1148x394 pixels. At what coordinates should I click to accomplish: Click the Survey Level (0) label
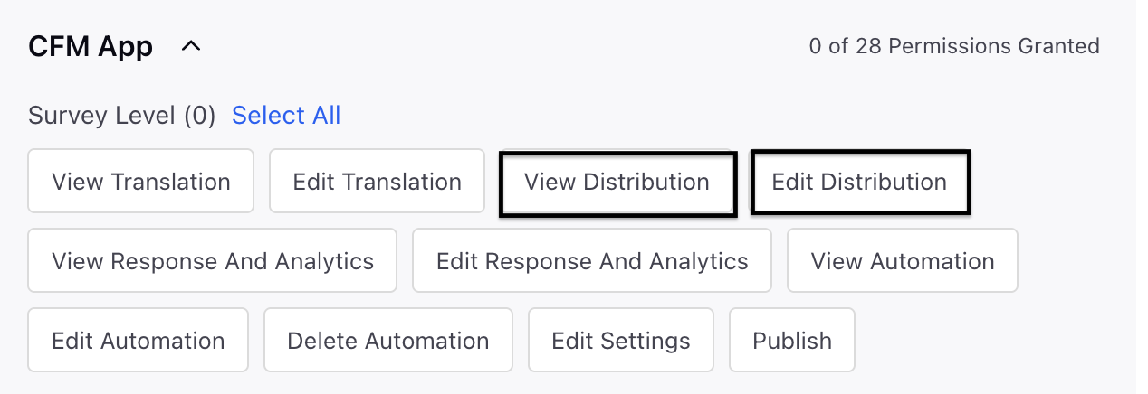(122, 116)
